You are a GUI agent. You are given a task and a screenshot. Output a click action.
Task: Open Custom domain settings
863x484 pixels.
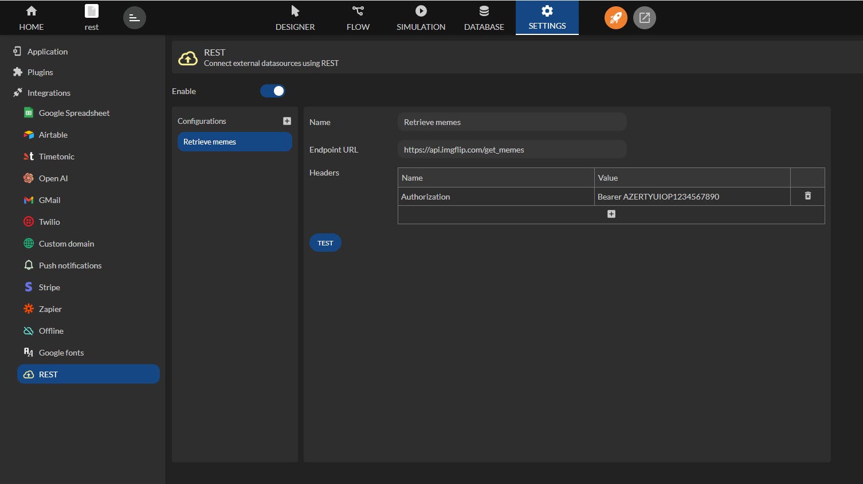pos(89,244)
